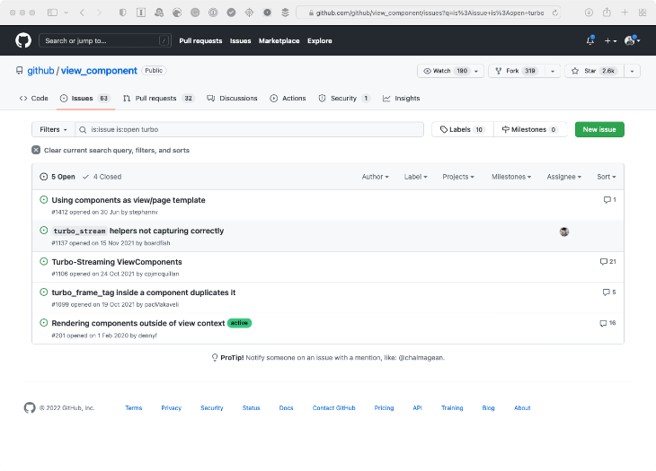
Task: Switch to Security tab
Action: click(344, 98)
